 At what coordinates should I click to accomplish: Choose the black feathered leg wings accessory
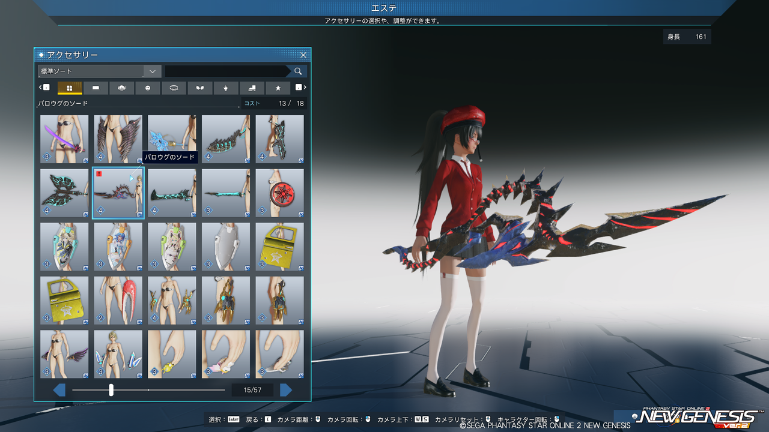pos(118,139)
